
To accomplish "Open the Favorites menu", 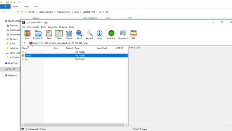I will click(52, 27).
